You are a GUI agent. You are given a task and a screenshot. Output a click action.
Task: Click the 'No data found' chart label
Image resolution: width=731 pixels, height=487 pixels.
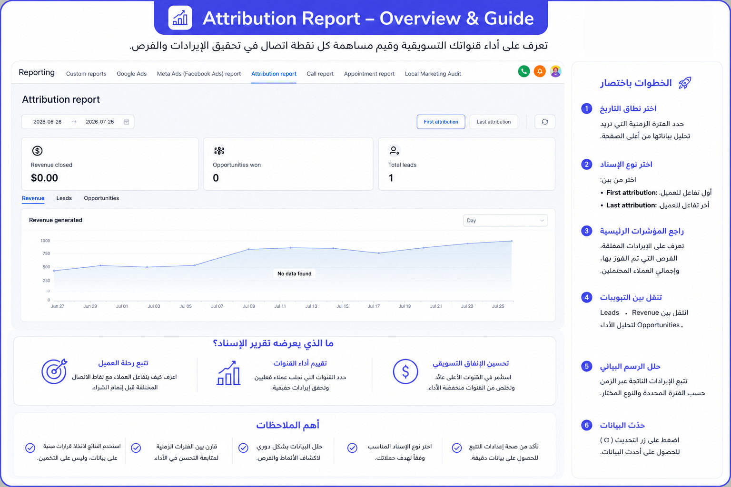[x=295, y=273]
